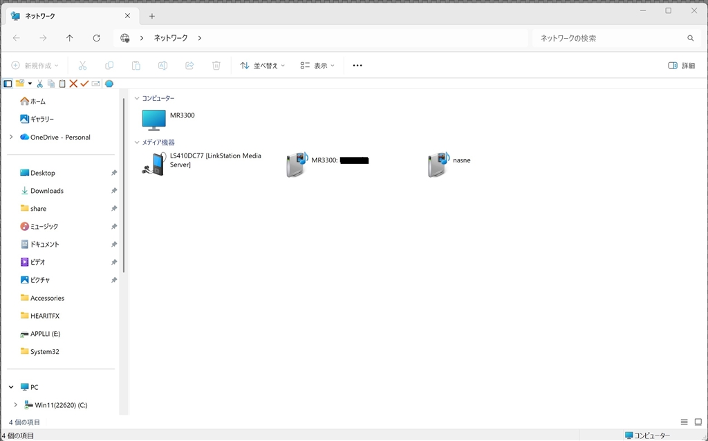The height and width of the screenshot is (441, 708).
Task: Open ホーム in navigation pane
Action: pos(32,101)
